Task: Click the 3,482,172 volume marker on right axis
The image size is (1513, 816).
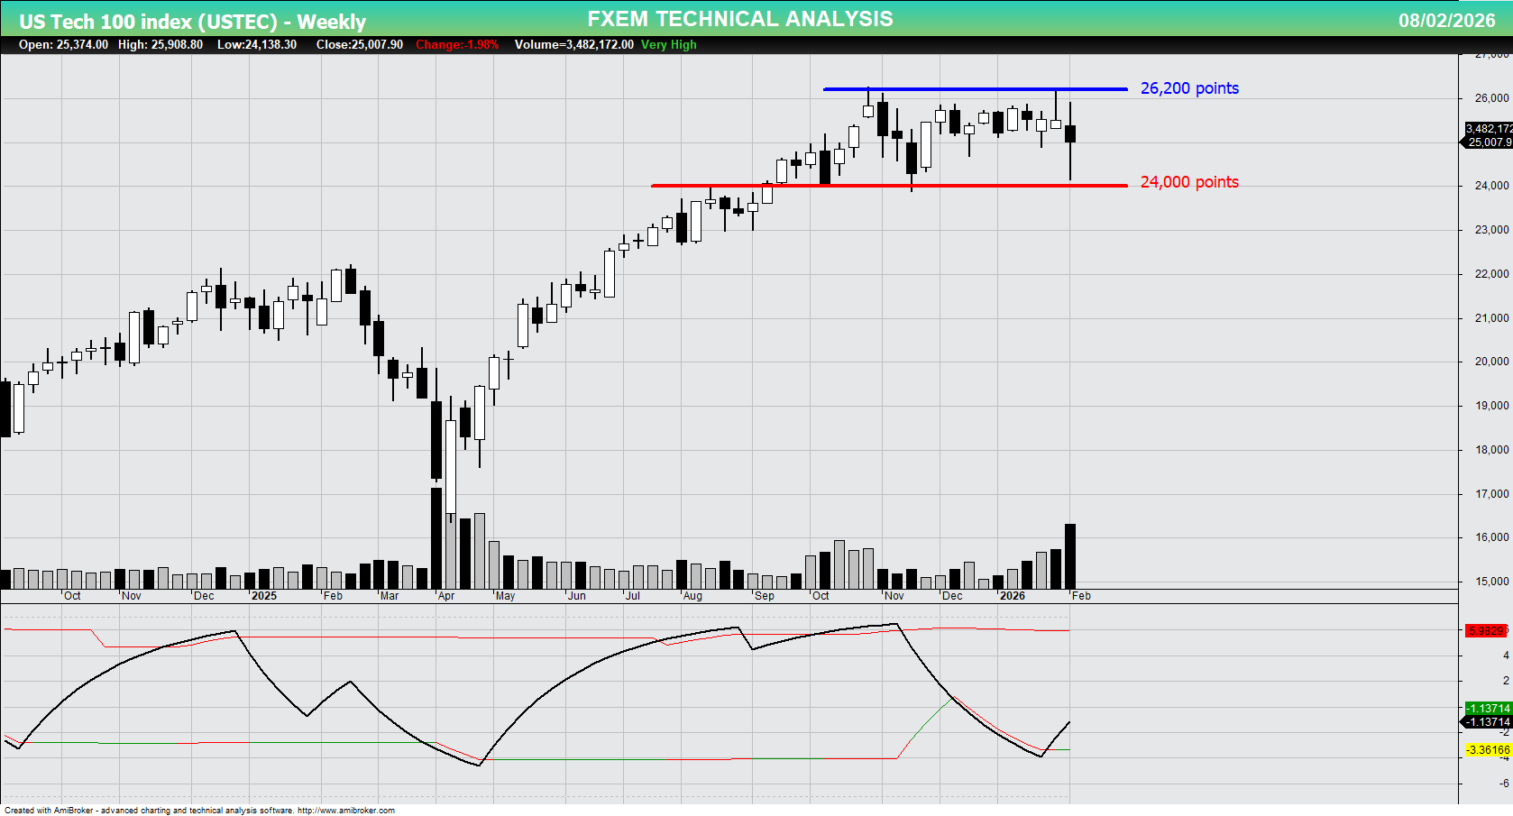Action: coord(1485,129)
